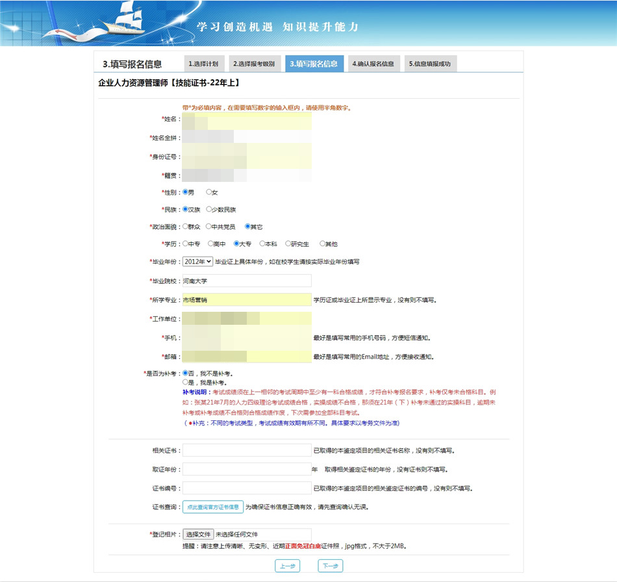Focus the 邮箱 input field
This screenshot has height=582, width=617.
(247, 357)
